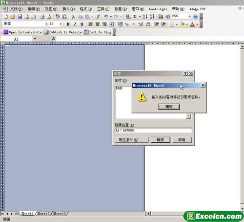The width and height of the screenshot is (244, 222).
Task: Toggle Underline formatting button
Action: click(x=81, y=24)
